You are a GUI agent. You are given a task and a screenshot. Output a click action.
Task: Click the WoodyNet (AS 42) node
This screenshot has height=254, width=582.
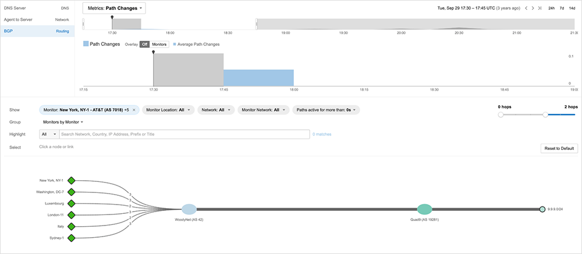pos(189,209)
